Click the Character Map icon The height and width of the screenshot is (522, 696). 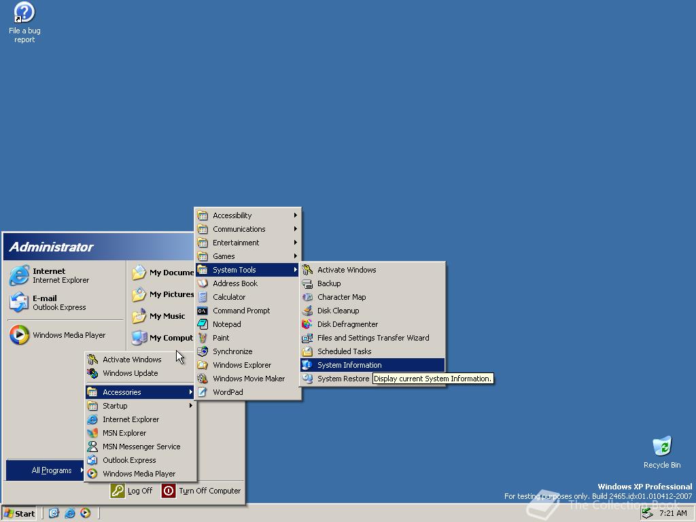[307, 297]
